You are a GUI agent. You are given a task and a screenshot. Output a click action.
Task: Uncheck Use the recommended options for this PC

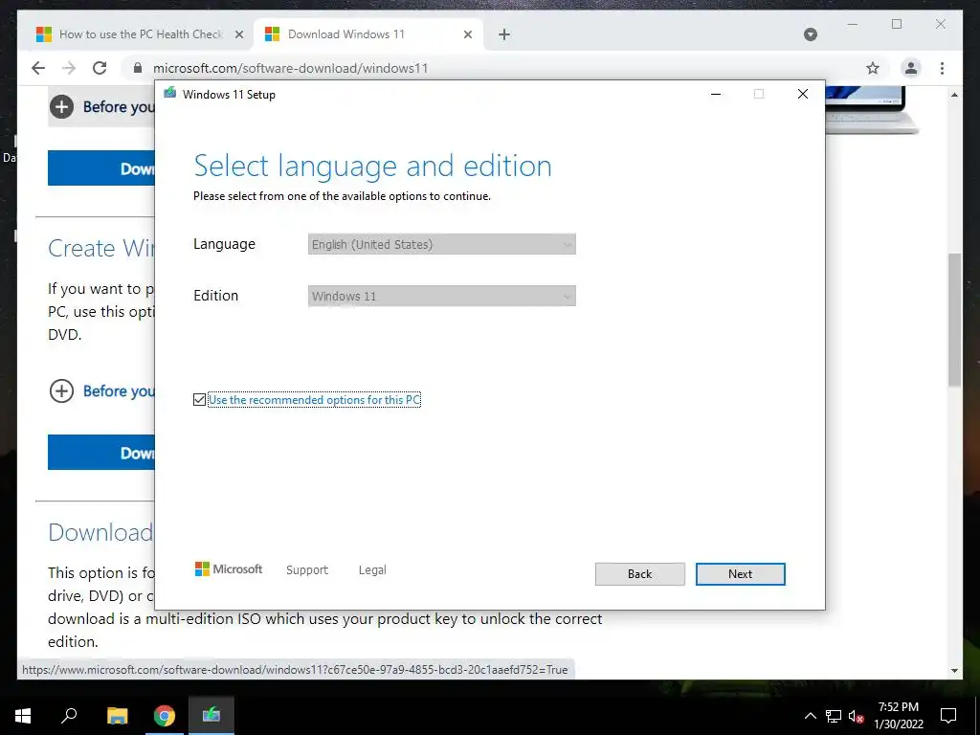click(199, 399)
